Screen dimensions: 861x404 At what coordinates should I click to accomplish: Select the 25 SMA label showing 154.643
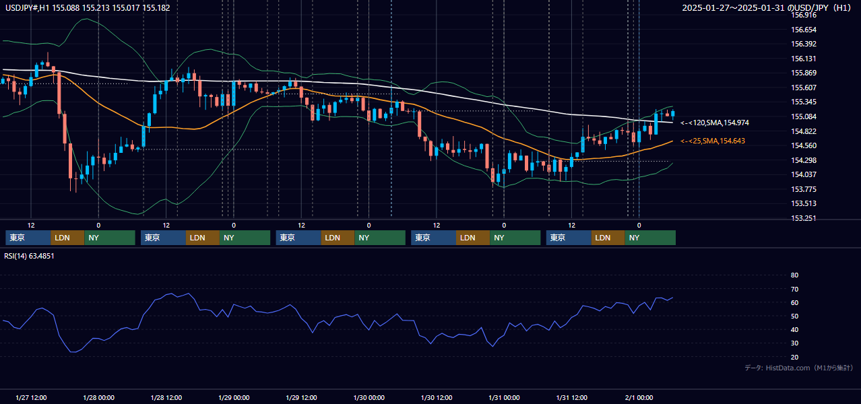[x=713, y=141]
